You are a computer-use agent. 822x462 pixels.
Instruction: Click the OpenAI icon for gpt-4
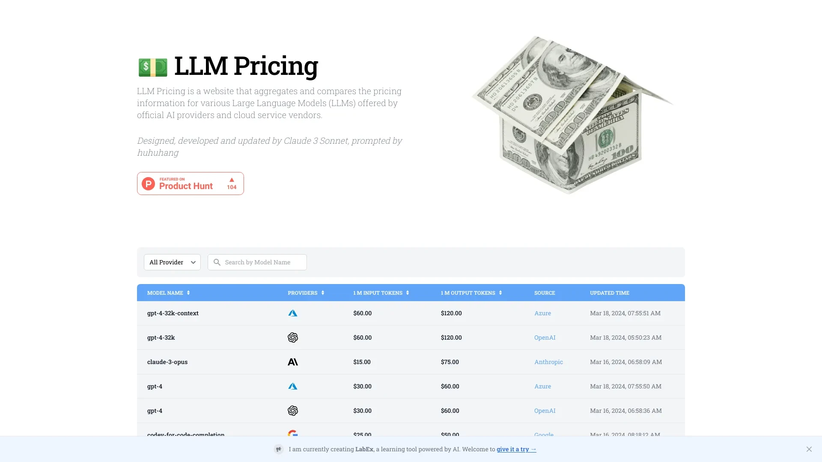(293, 410)
